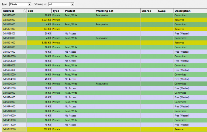
Task: Open the Working set dropdown showing All
Action: (x=61, y=4)
